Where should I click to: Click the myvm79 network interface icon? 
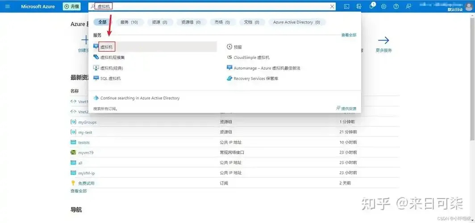coord(73,153)
